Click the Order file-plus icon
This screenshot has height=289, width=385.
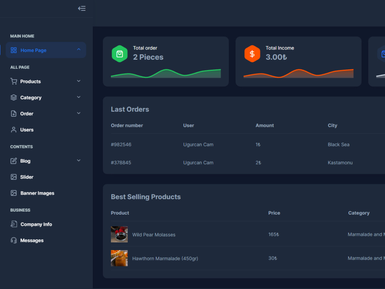click(x=14, y=114)
